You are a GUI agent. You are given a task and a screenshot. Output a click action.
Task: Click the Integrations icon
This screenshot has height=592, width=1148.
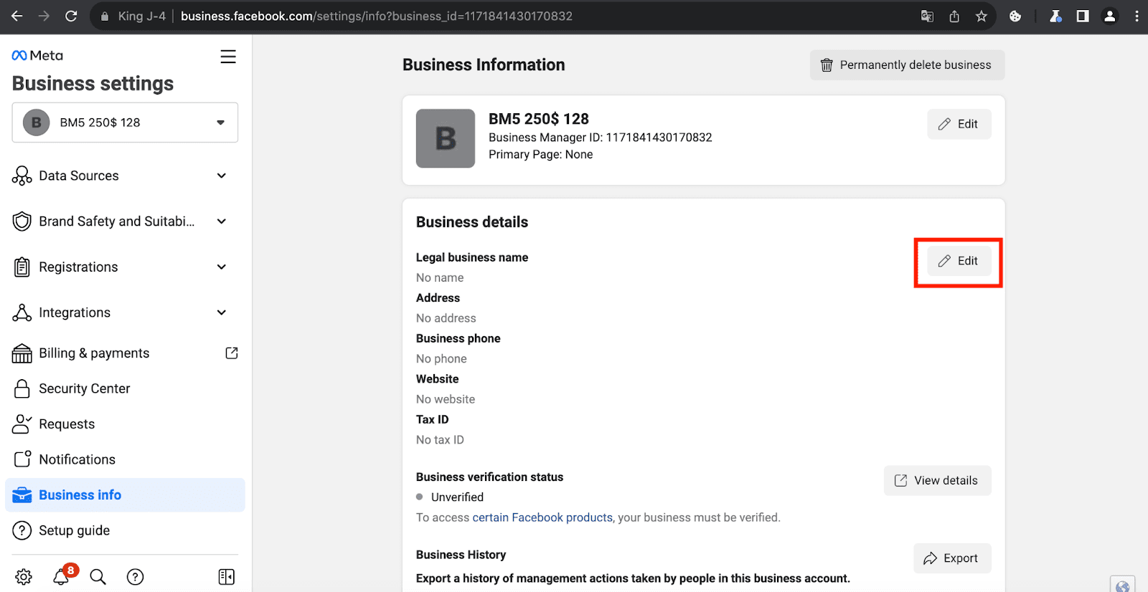(x=22, y=312)
